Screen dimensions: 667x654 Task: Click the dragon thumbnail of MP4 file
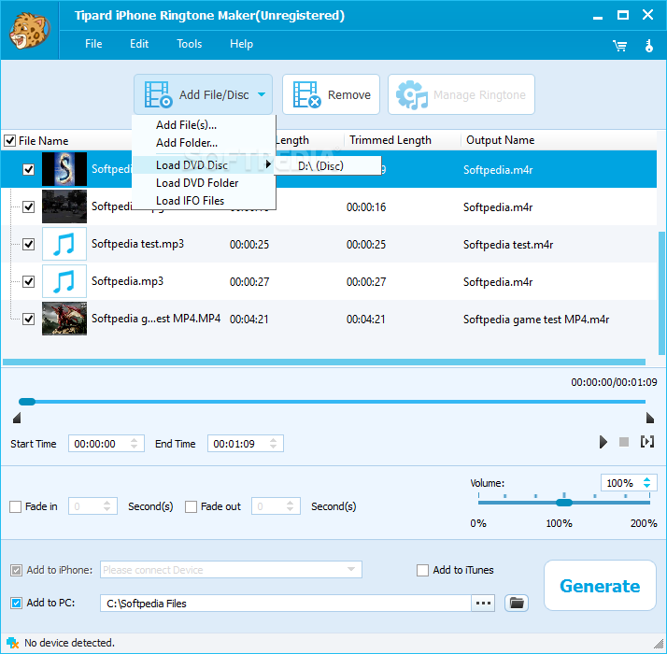pos(64,319)
